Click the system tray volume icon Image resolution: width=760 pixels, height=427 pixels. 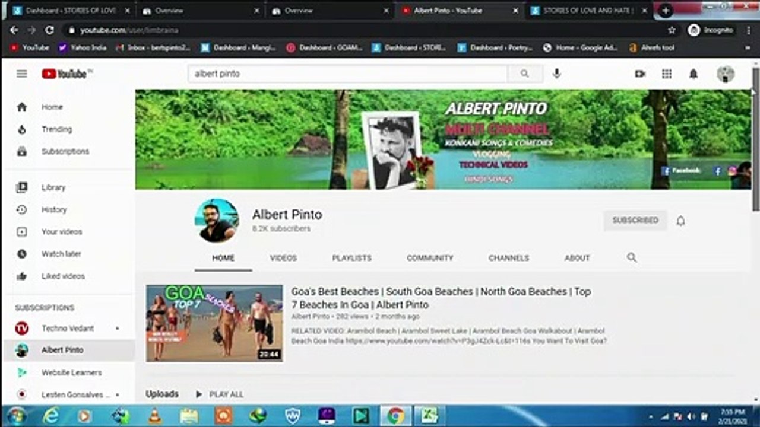(691, 417)
